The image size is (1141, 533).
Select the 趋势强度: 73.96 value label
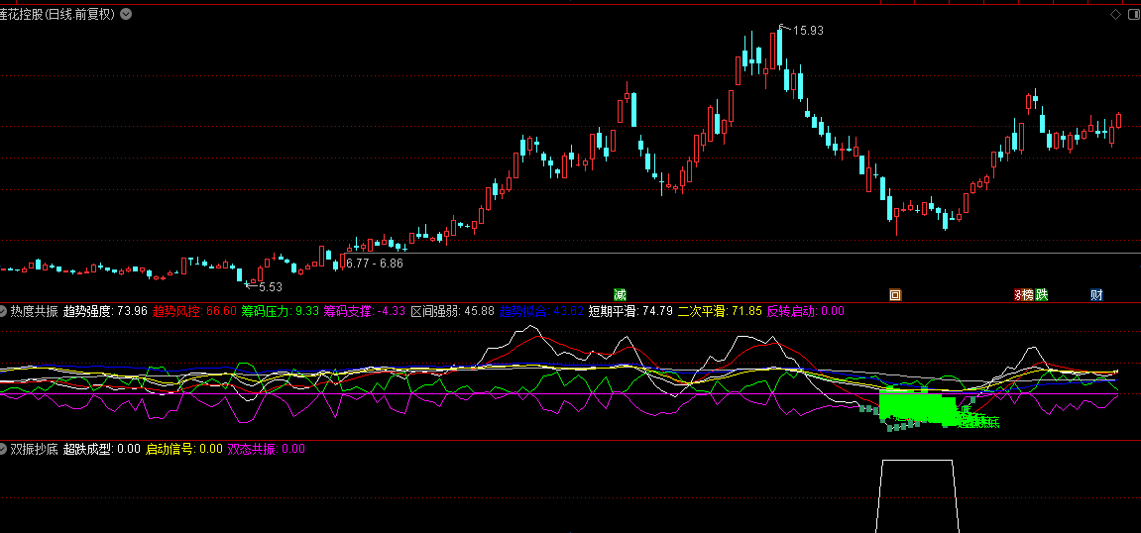point(105,311)
